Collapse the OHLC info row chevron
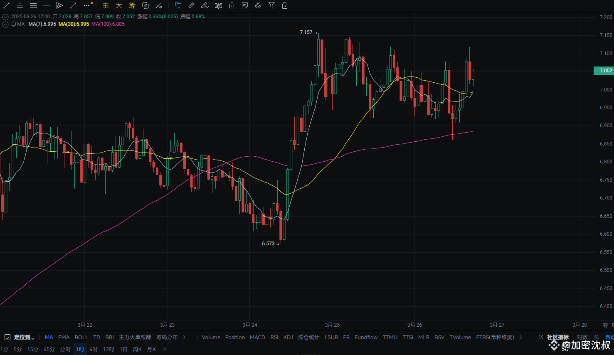This screenshot has height=355, width=614. pos(5,17)
